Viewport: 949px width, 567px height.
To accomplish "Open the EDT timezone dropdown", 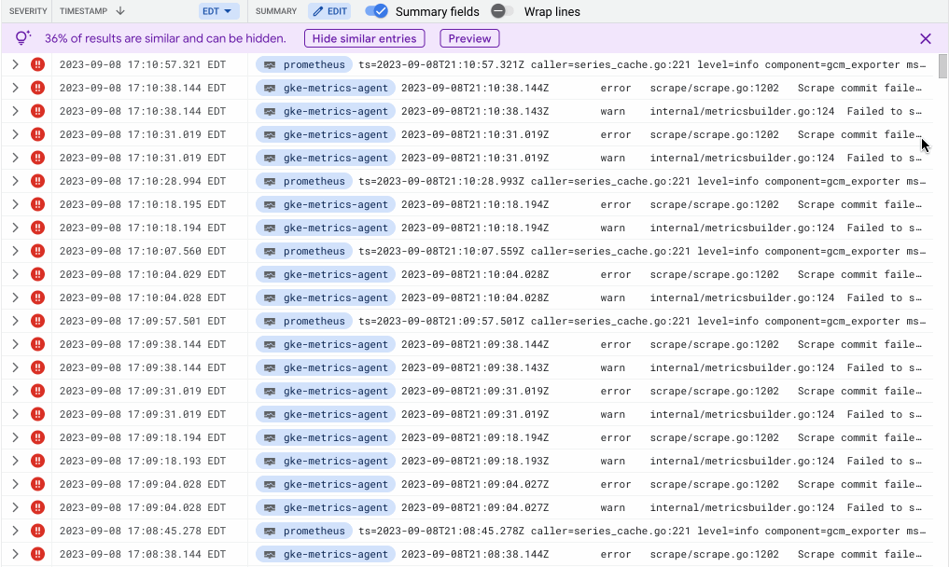I will (x=218, y=11).
